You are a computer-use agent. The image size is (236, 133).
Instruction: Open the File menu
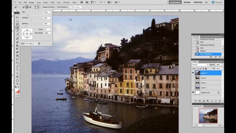click(x=20, y=3)
